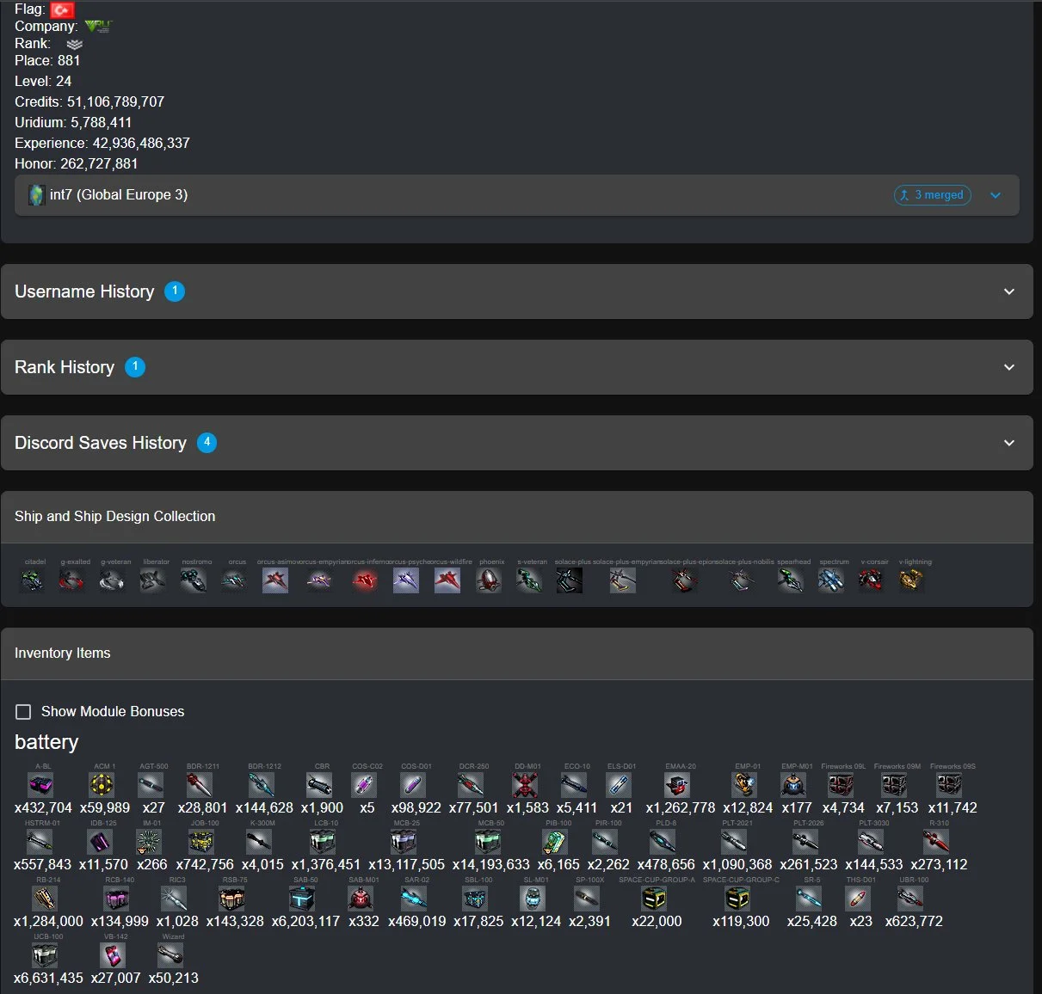This screenshot has height=994, width=1042.
Task: Select the JOB-100 ammo crate icon
Action: click(201, 842)
